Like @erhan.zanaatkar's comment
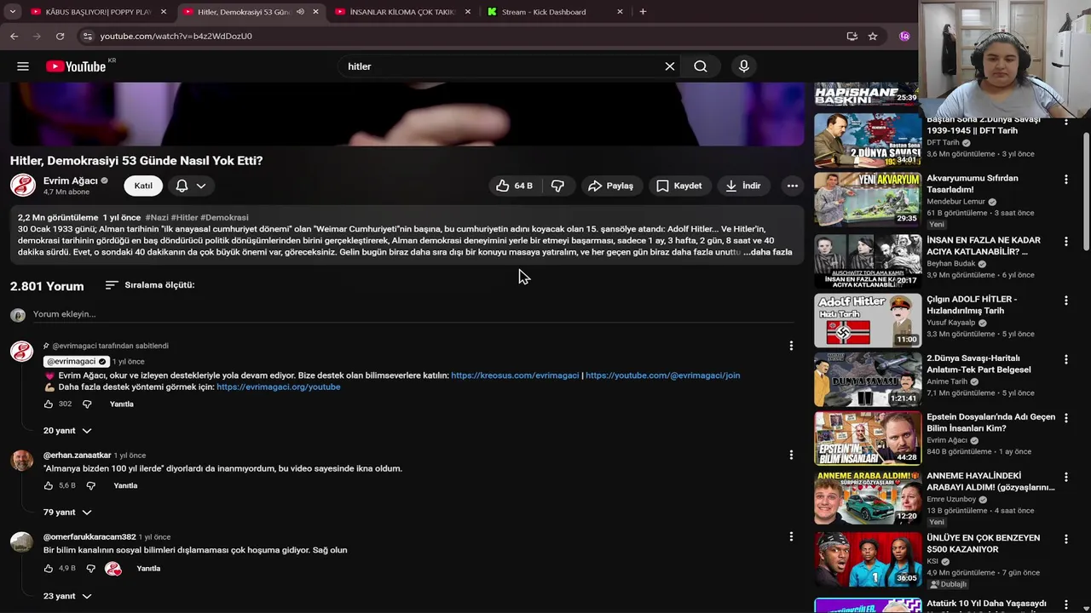The width and height of the screenshot is (1091, 613). coord(49,485)
